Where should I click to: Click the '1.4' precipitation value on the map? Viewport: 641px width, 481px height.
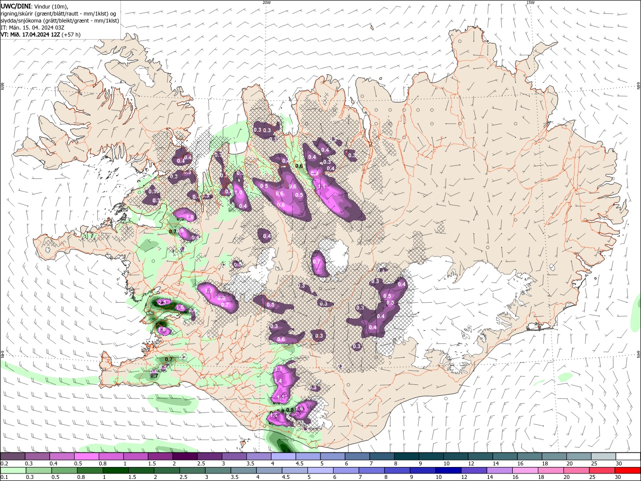278,381
